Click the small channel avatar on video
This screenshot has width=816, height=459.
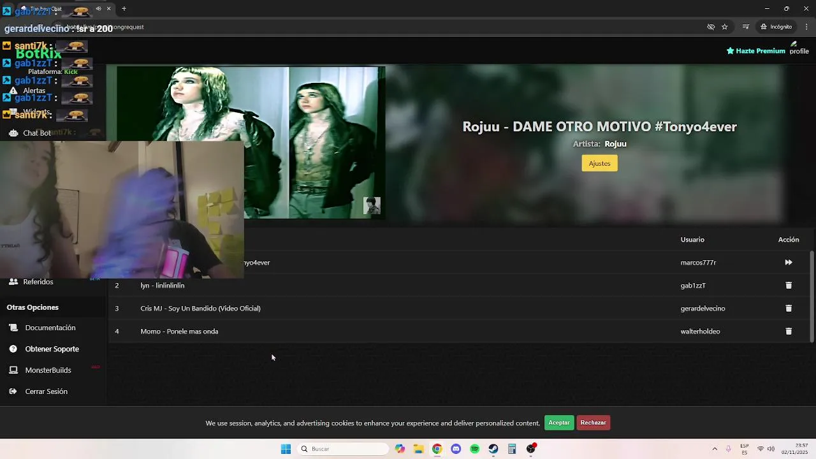click(x=372, y=205)
